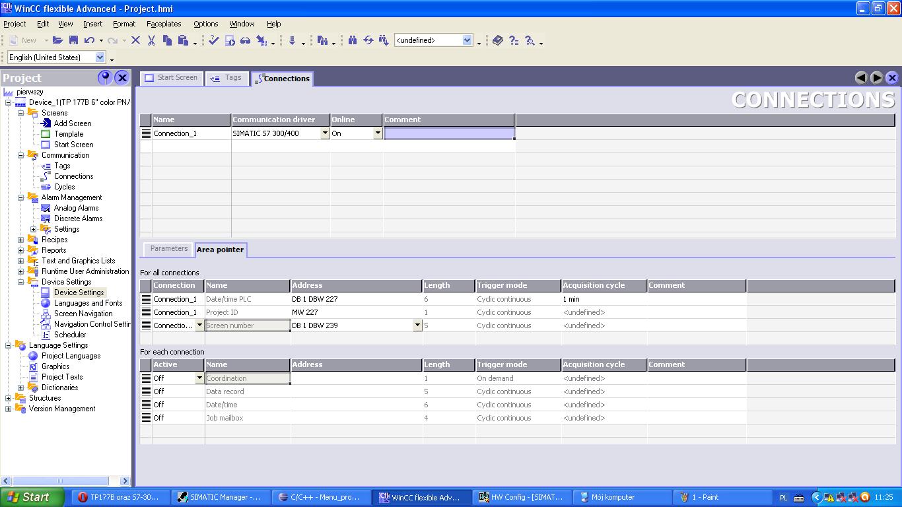The image size is (902, 507).
Task: Collapse the Alarm Management folder
Action: coord(21,197)
